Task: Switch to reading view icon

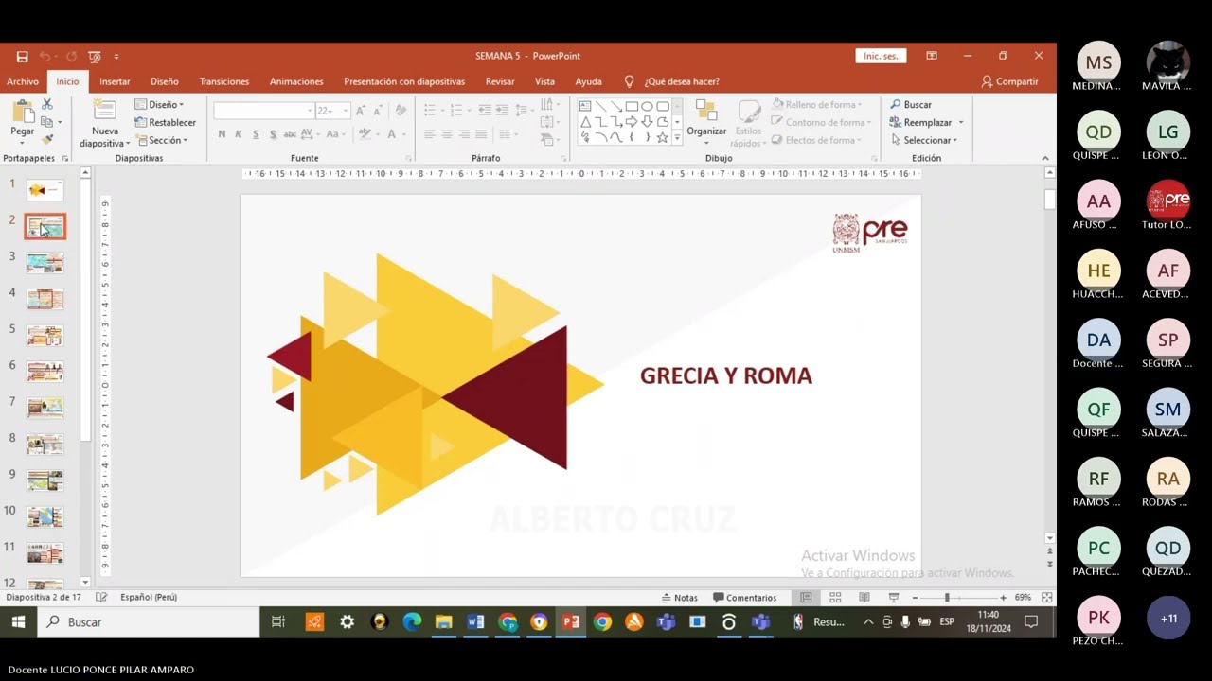Action: [x=864, y=598]
